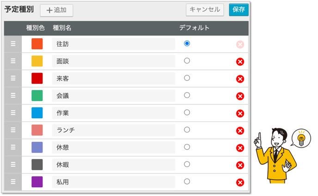Delete the 休憩 schedule type
The width and height of the screenshot is (318, 196).
(x=240, y=148)
